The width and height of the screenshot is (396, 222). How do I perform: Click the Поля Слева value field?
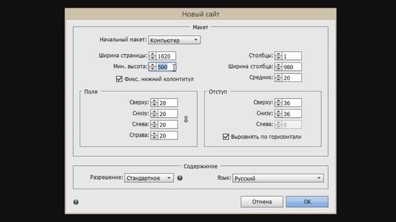pyautogui.click(x=168, y=125)
